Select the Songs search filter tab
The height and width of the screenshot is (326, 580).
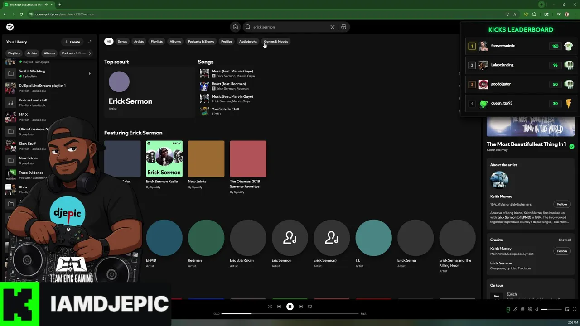click(122, 41)
